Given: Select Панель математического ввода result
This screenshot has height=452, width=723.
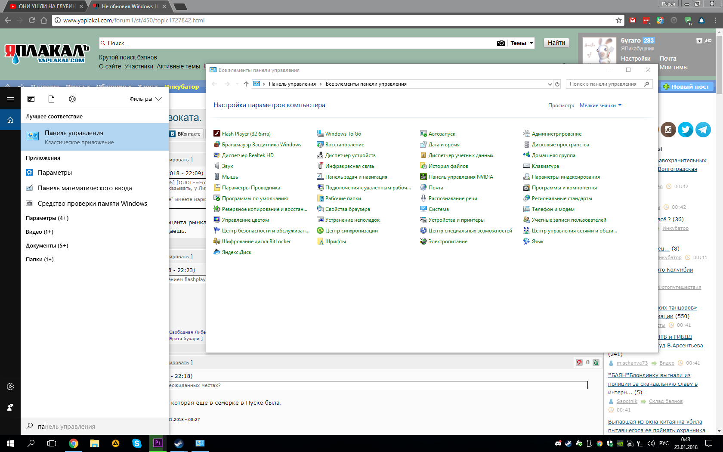Looking at the screenshot, I should point(95,188).
